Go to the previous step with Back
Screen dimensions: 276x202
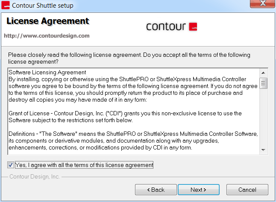(156, 190)
